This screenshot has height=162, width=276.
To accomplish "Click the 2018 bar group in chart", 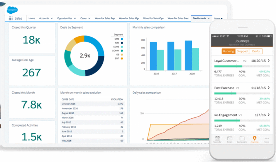I will tap(192, 56).
